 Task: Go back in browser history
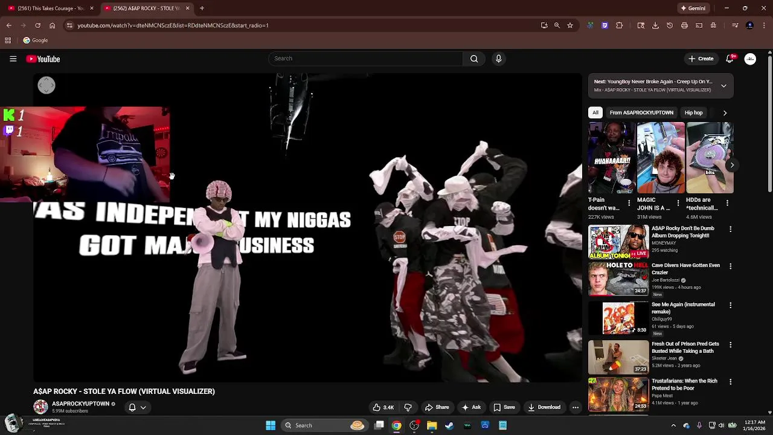point(8,25)
